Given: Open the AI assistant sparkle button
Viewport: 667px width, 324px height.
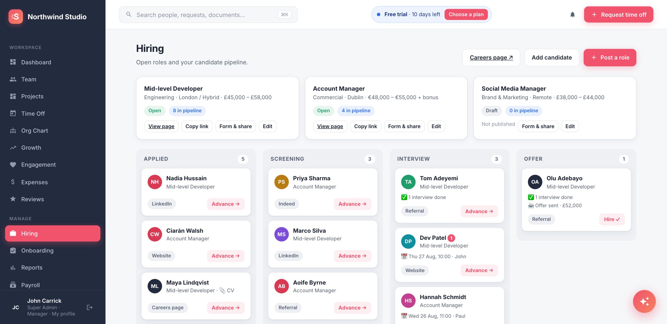Looking at the screenshot, I should [x=644, y=301].
